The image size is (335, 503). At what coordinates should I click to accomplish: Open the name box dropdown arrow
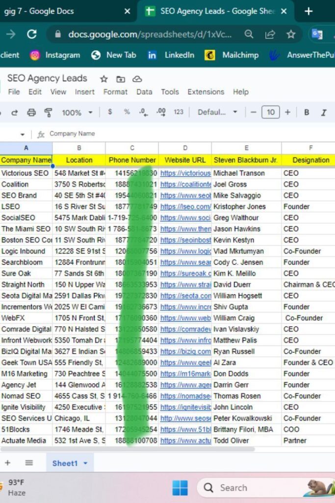(23, 135)
